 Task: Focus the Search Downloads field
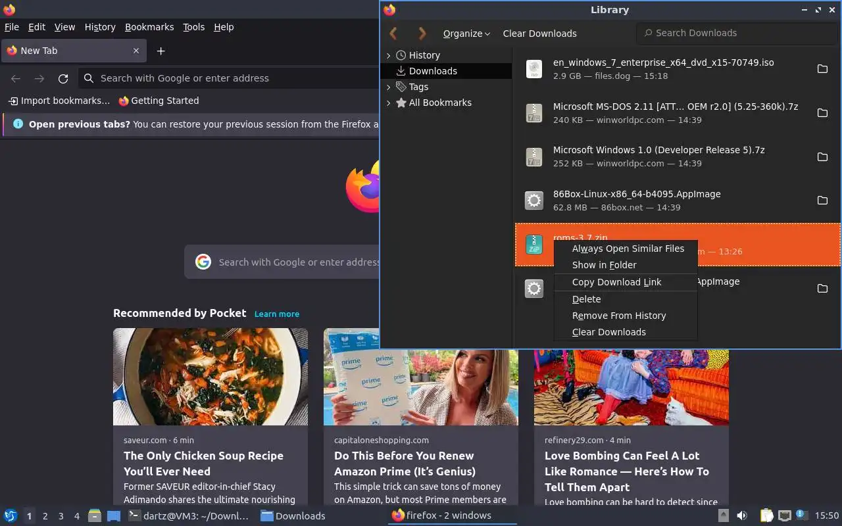737,33
